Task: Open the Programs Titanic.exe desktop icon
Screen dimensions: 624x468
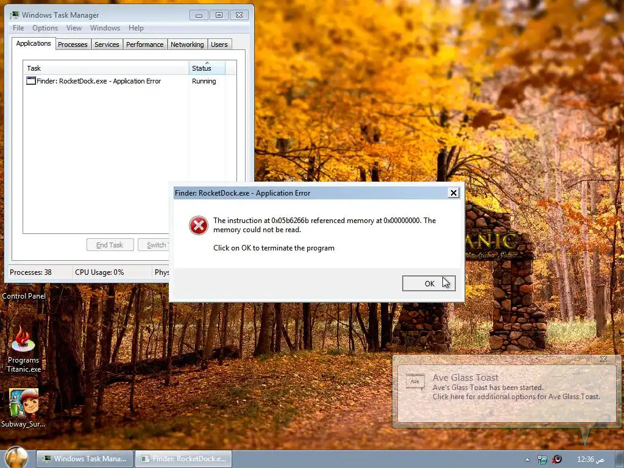Action: (x=24, y=349)
